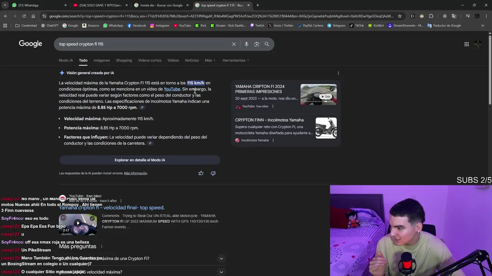Dislike the AI answer with thumbs down

(x=213, y=173)
